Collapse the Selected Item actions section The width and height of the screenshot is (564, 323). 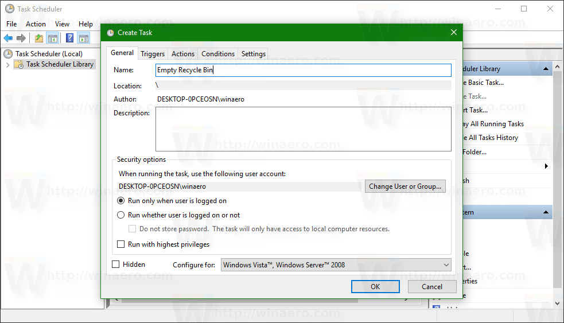click(546, 212)
